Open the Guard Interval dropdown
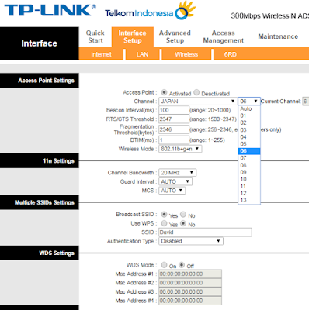Image resolution: width=309 pixels, height=310 pixels. pyautogui.click(x=175, y=181)
